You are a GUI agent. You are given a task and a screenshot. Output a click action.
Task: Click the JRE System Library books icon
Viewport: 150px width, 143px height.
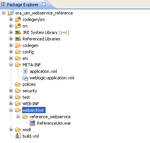18,32
